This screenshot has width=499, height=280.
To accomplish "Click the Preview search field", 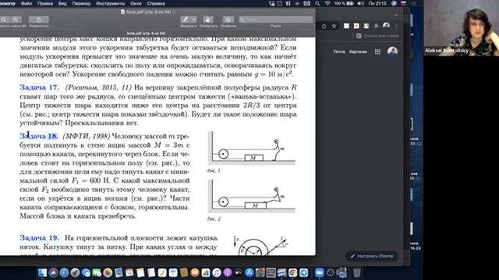I will click(275, 19).
